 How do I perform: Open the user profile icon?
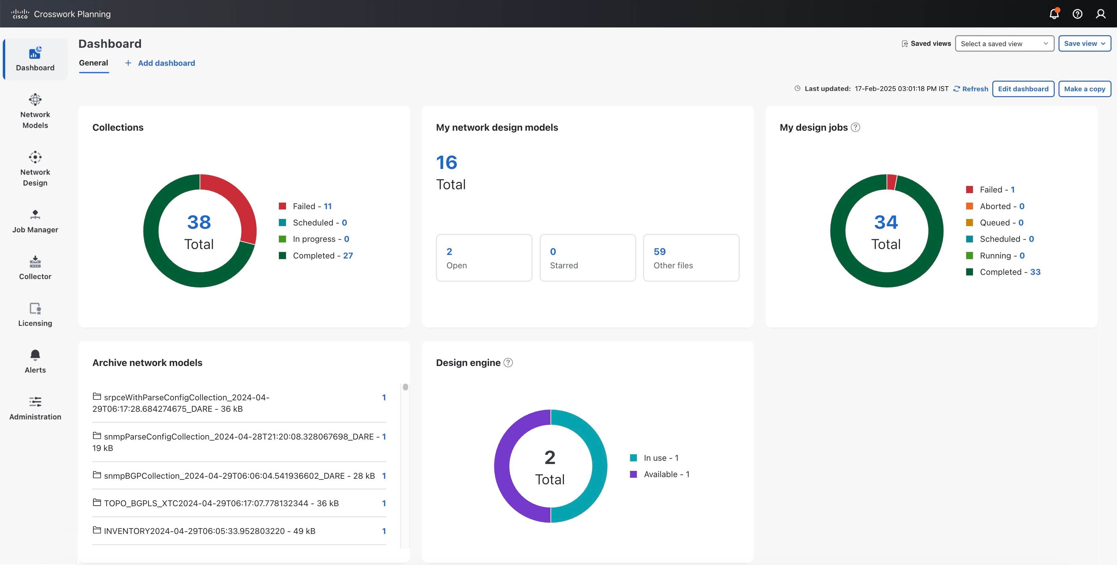click(1101, 14)
